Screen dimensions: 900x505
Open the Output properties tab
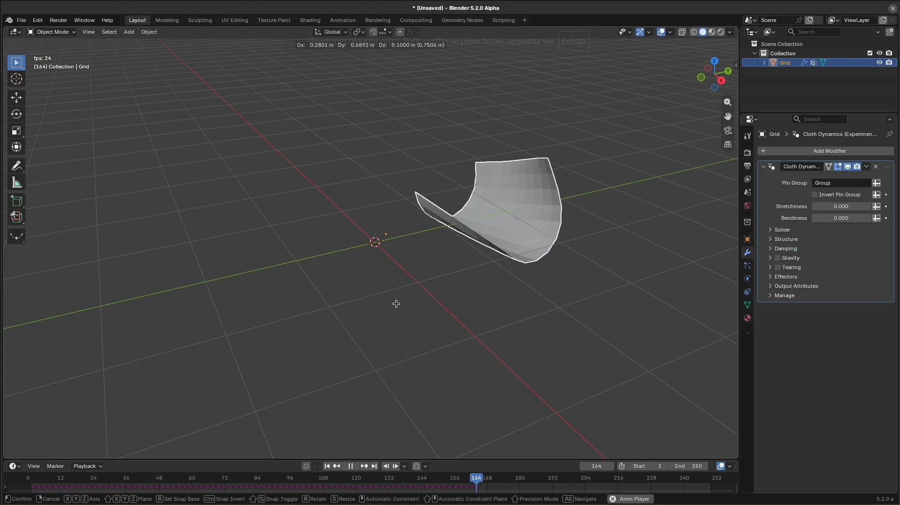coord(747,166)
